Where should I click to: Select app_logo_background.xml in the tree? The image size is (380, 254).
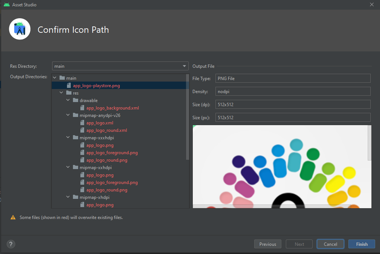(x=112, y=108)
